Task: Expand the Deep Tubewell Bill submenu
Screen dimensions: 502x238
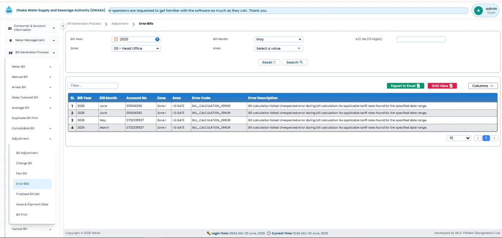Action: coord(32,97)
